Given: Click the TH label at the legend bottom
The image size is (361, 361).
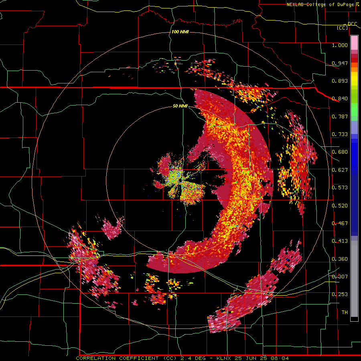Looking at the screenshot, I should (x=345, y=312).
